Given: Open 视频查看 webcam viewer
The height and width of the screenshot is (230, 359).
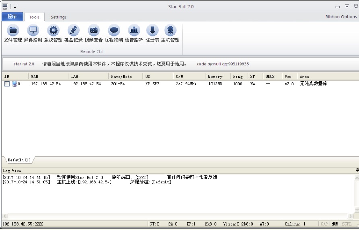Looking at the screenshot, I should (93, 33).
